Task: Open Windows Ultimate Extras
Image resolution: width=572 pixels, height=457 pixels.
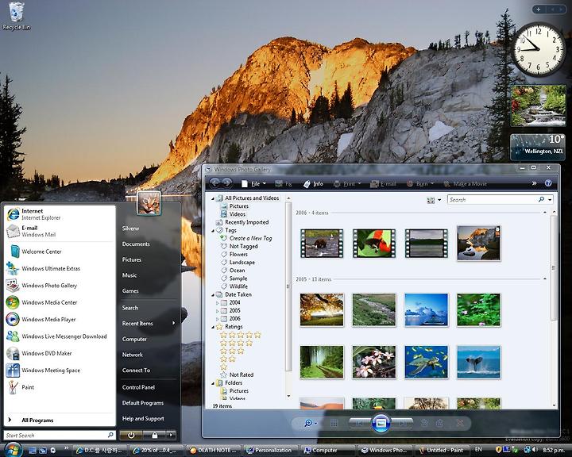Action: pos(60,269)
